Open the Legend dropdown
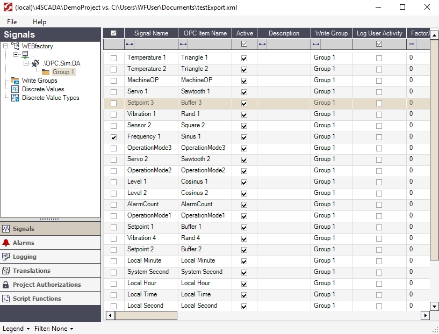Image resolution: width=439 pixels, height=334 pixels. click(16, 329)
